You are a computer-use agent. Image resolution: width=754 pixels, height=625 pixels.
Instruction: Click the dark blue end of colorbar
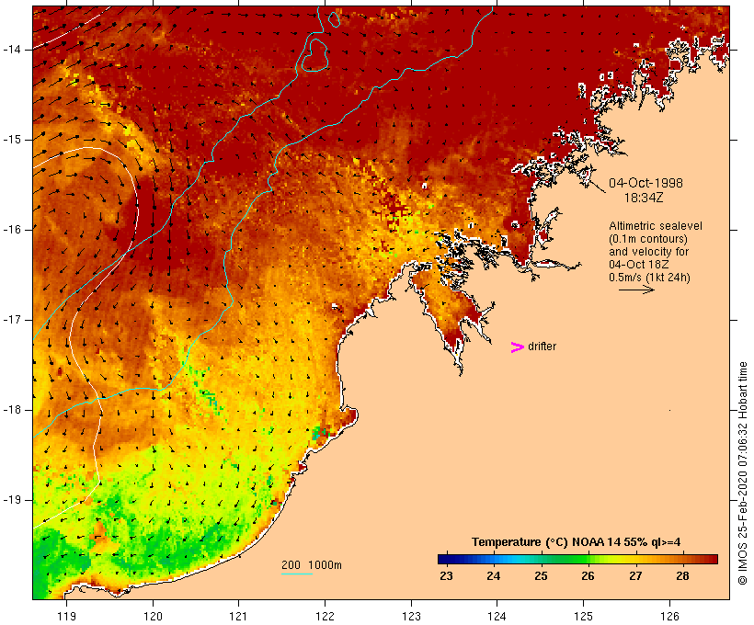[x=445, y=559]
